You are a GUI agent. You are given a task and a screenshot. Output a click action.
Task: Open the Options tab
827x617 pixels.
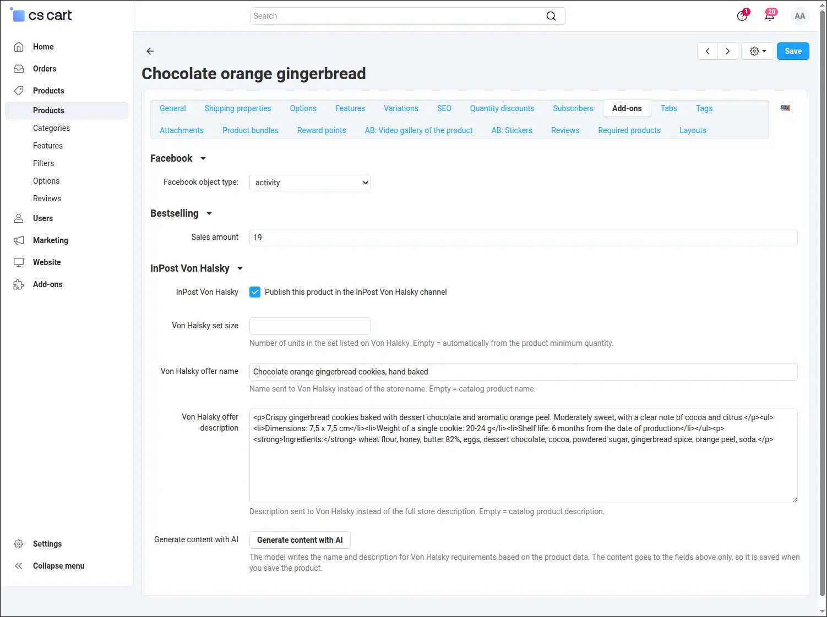[x=303, y=108]
